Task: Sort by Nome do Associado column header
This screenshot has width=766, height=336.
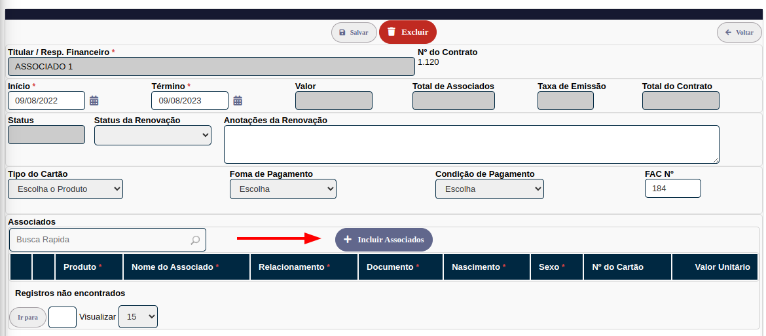Action: click(x=175, y=267)
